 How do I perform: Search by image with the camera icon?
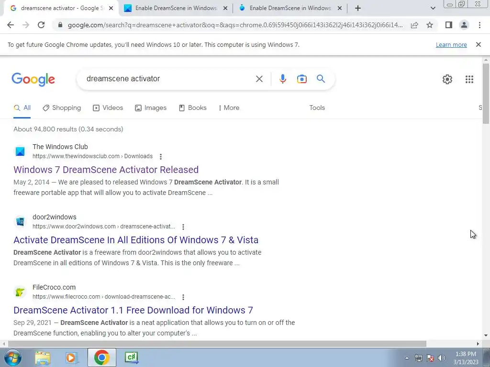302,79
